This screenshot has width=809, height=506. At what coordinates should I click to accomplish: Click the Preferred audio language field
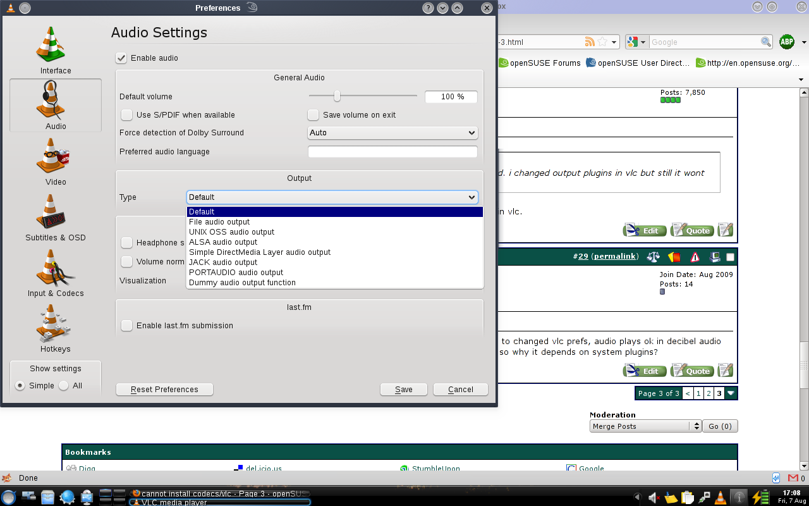(392, 152)
